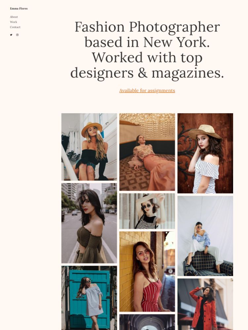Click the Emma Flores site title

click(19, 9)
